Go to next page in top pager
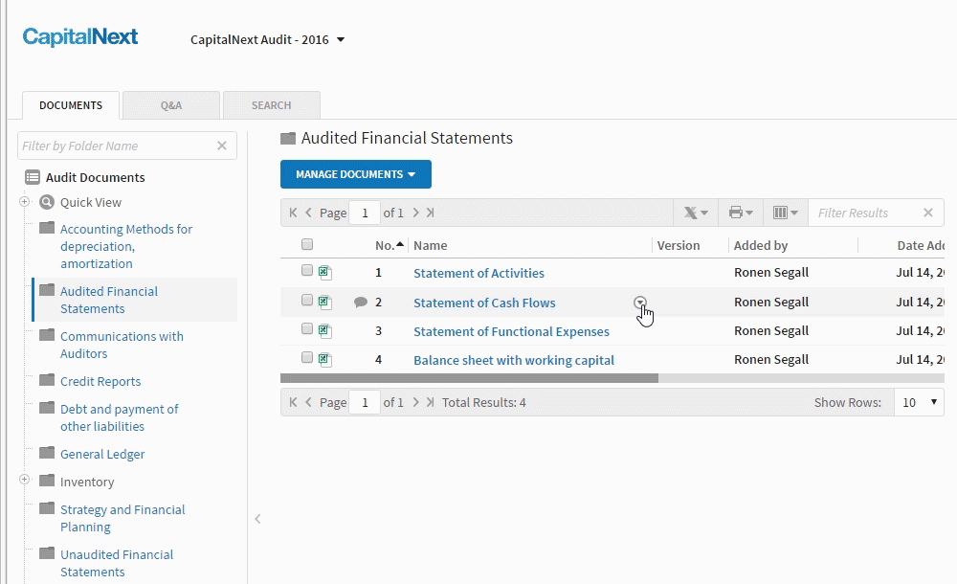The height and width of the screenshot is (584, 957). click(x=416, y=213)
